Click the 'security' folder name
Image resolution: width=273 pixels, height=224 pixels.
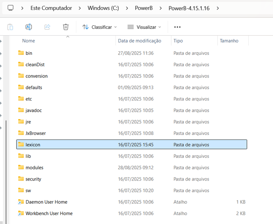(x=34, y=179)
